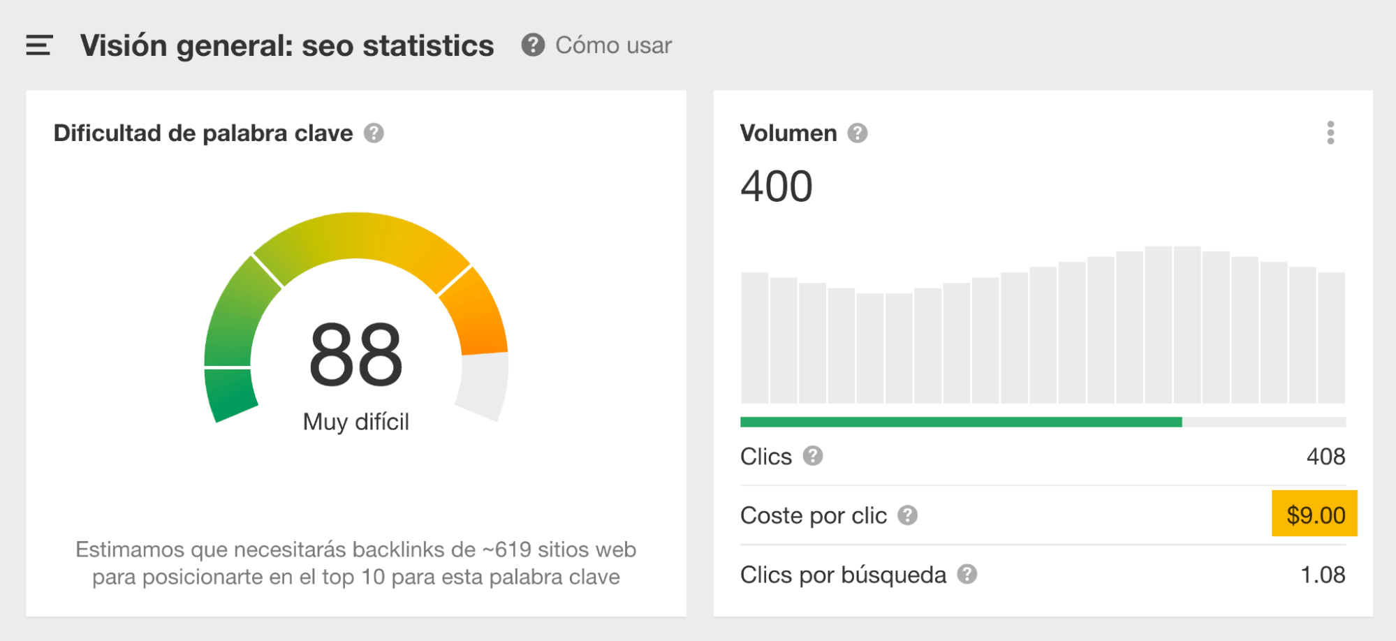The height and width of the screenshot is (641, 1396).
Task: Open the Coste por clic help tooltip
Action: tap(908, 516)
